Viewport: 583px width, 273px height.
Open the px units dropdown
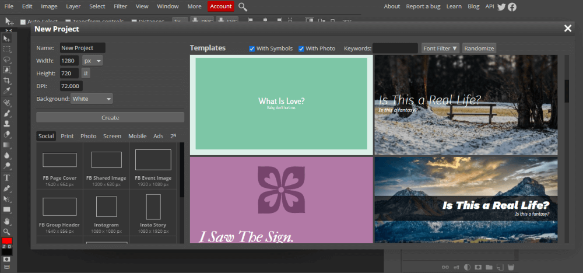coord(92,61)
